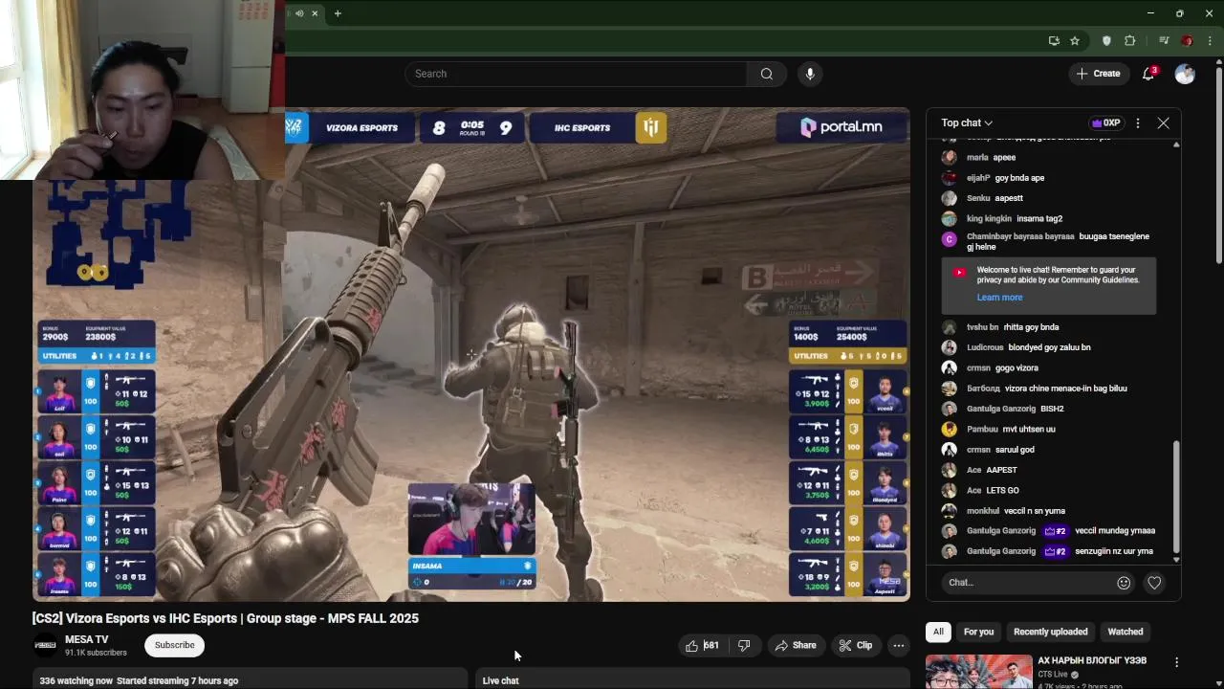Share the video
The image size is (1224, 689).
pos(796,646)
